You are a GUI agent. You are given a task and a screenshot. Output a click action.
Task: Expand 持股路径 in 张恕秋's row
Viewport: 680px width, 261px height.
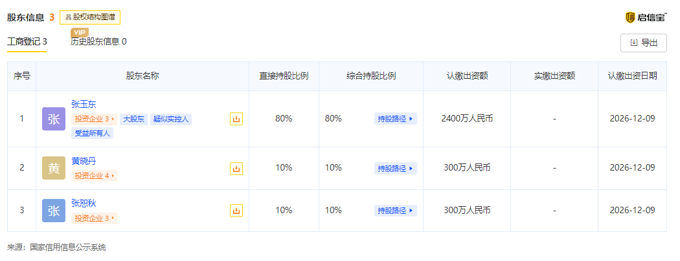point(396,211)
